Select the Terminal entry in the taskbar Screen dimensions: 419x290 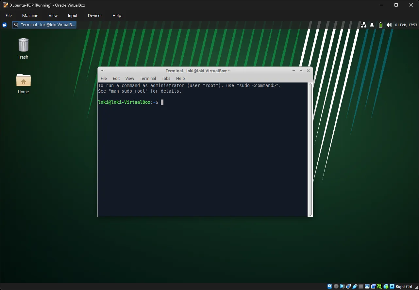pyautogui.click(x=44, y=24)
